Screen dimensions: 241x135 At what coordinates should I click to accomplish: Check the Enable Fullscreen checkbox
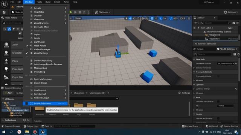point(27,103)
